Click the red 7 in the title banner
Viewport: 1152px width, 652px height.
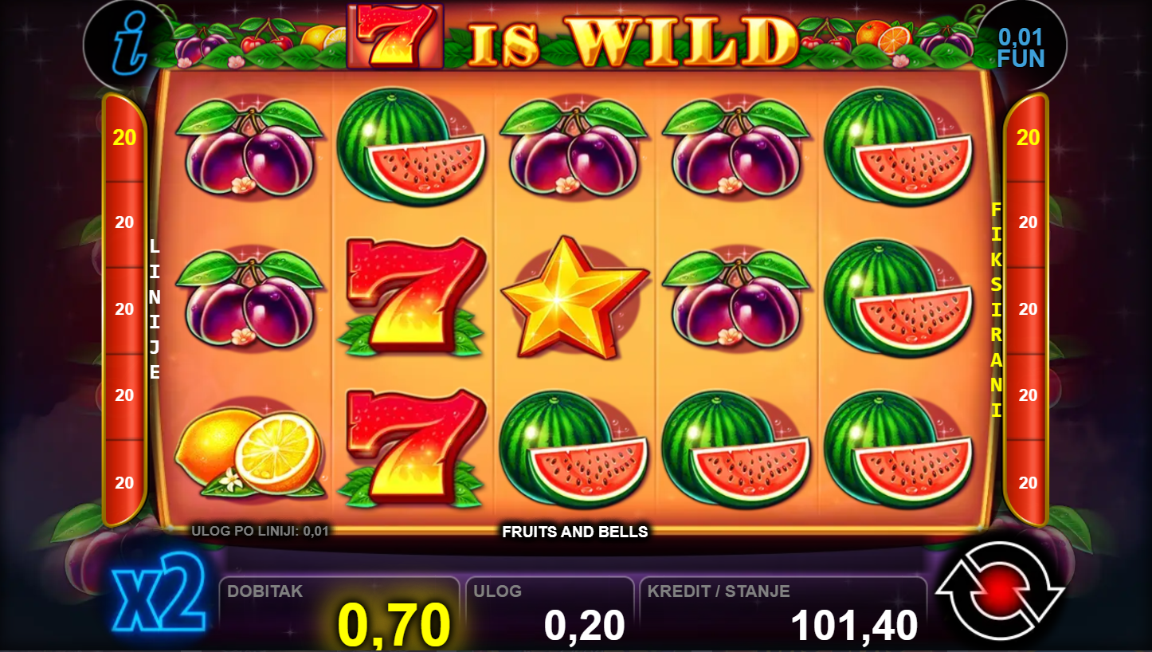pos(395,33)
